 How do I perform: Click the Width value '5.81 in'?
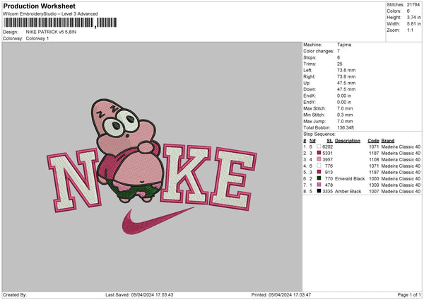(413, 24)
